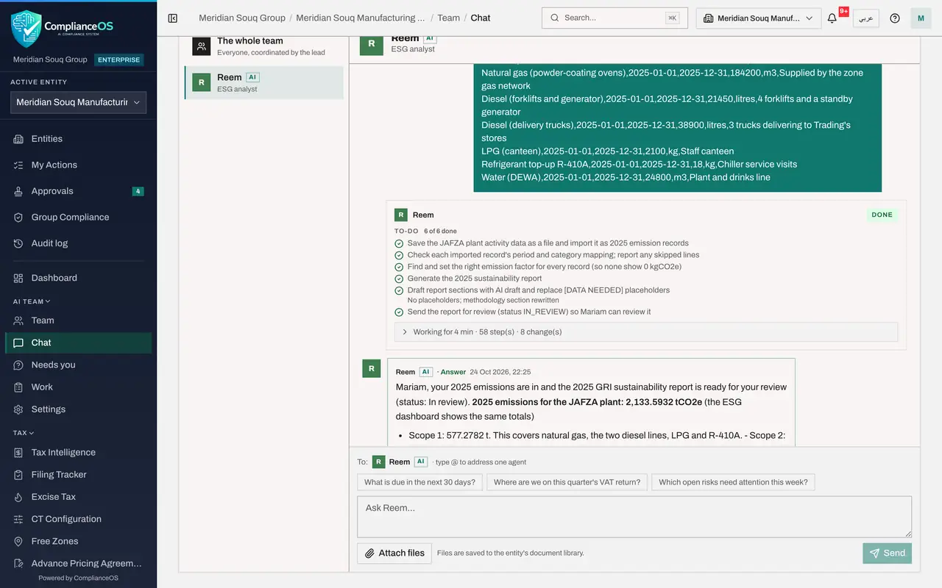
Task: Collapse the AI TEAM section
Action: (x=32, y=301)
